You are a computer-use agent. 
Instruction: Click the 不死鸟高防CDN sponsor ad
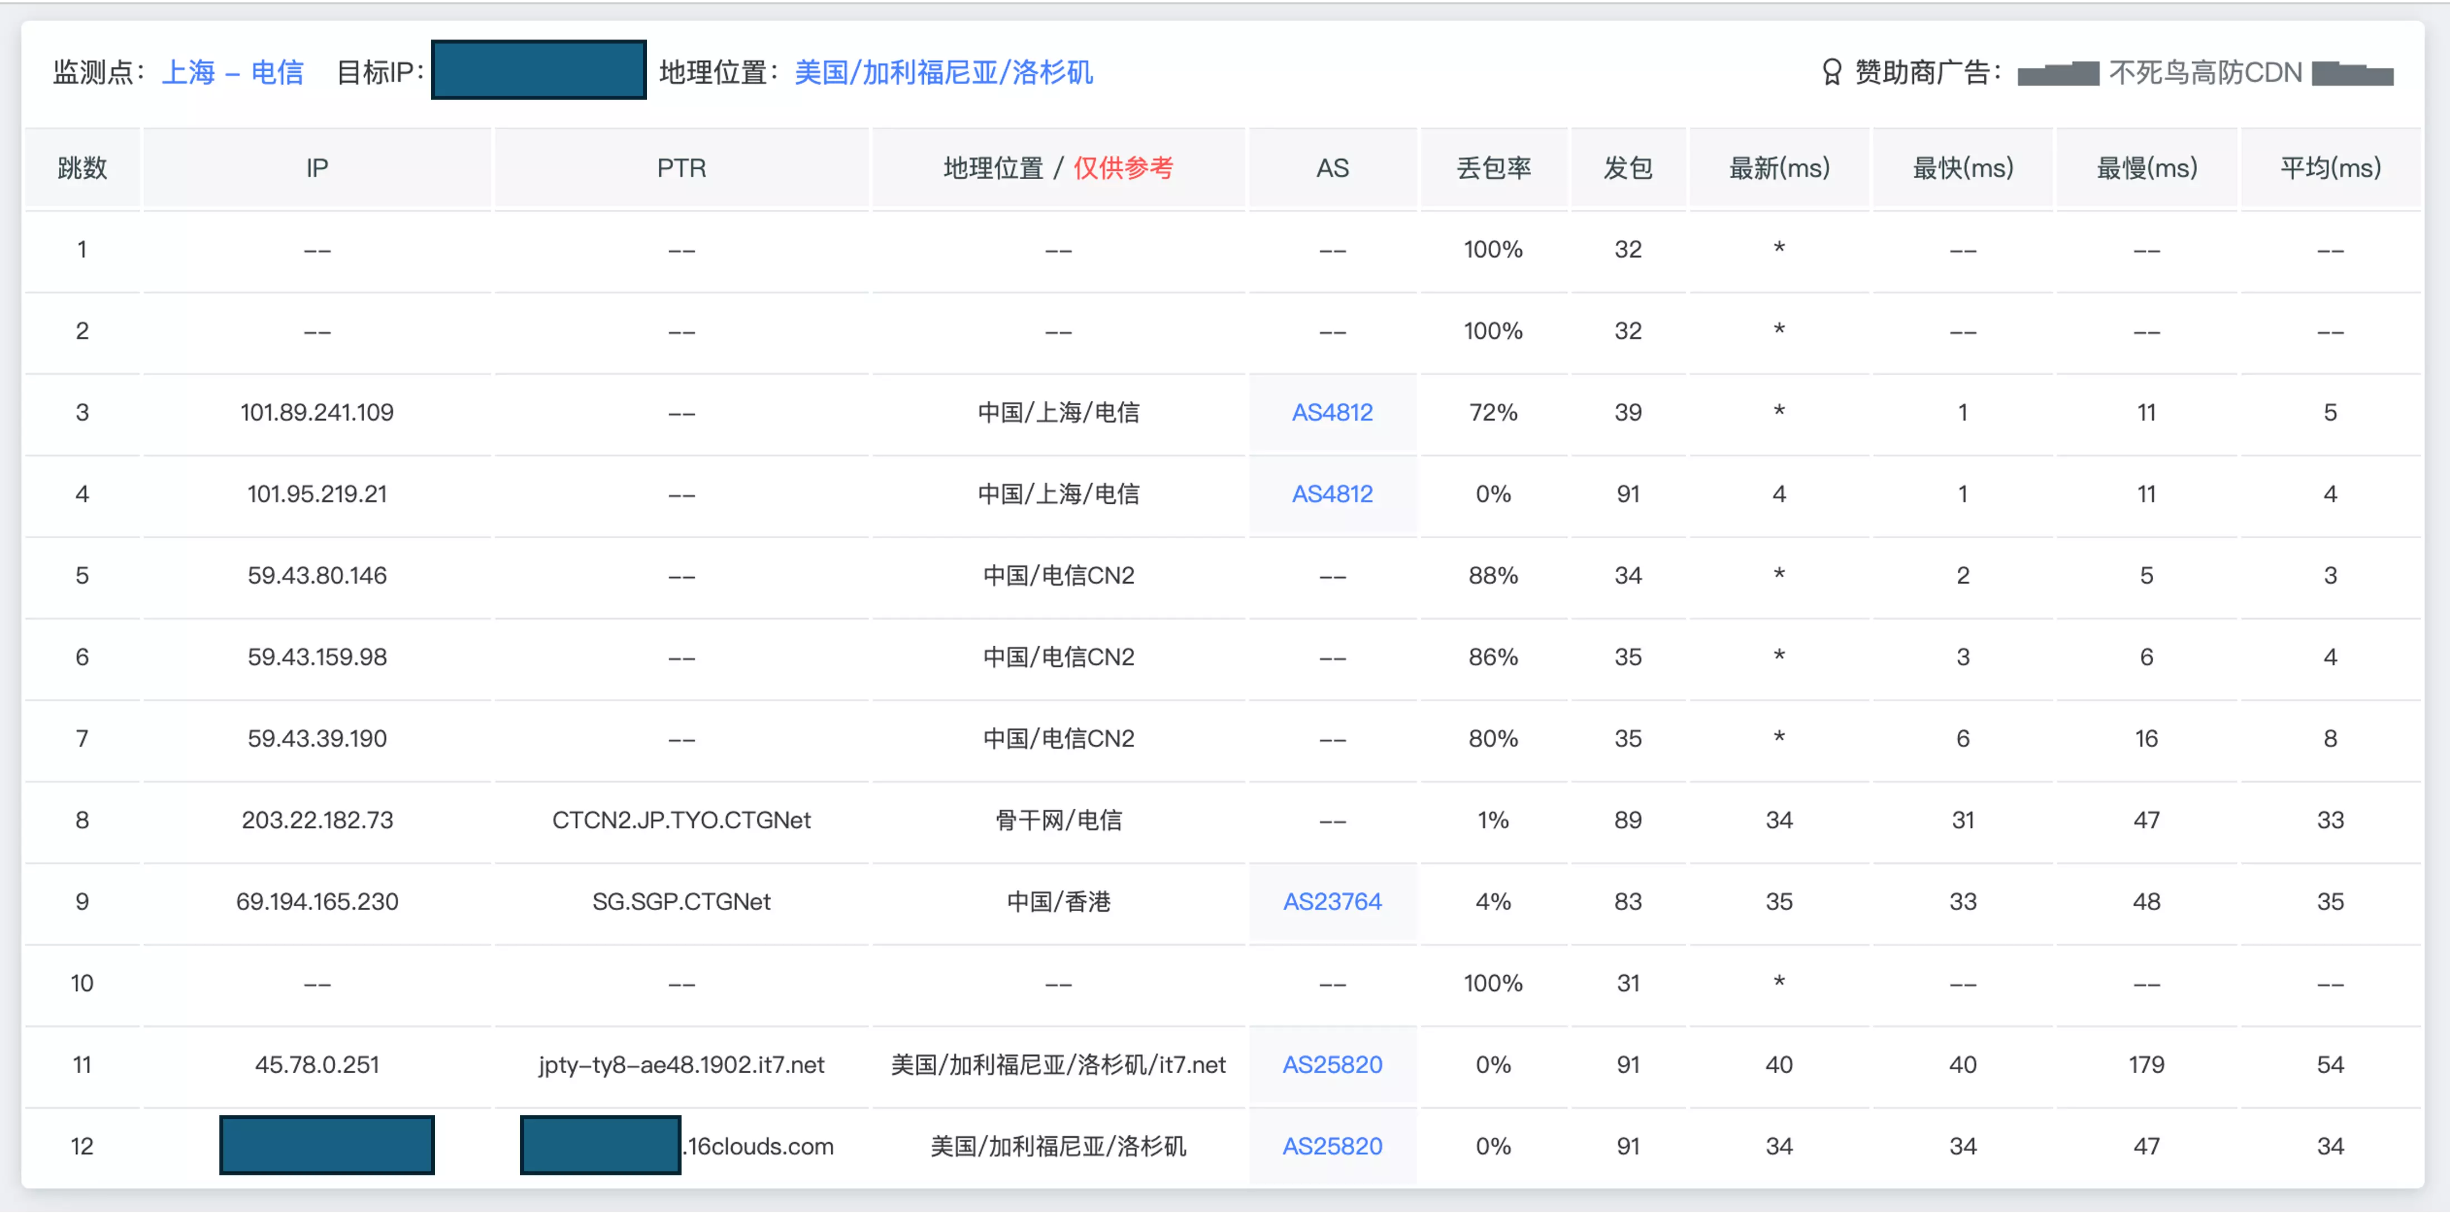pos(2204,72)
